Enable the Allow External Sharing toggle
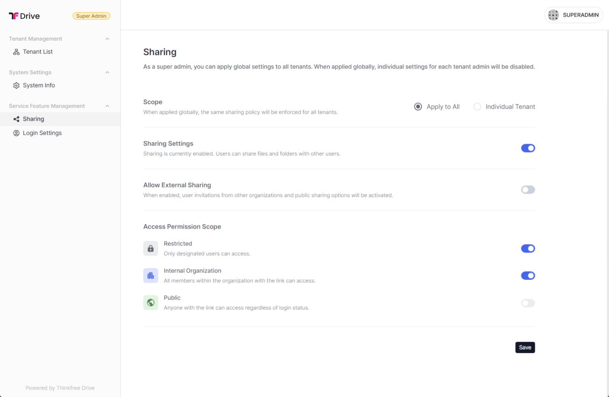Screen dimensions: 609x397 pos(528,190)
